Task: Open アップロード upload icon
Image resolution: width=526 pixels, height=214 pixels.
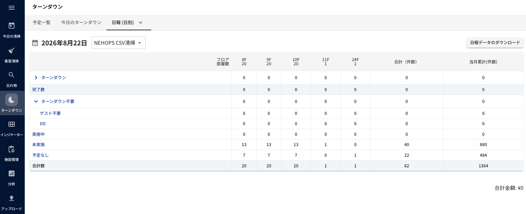Action: click(12, 198)
